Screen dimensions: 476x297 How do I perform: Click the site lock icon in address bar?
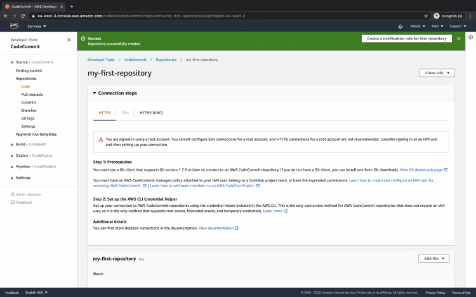point(34,16)
